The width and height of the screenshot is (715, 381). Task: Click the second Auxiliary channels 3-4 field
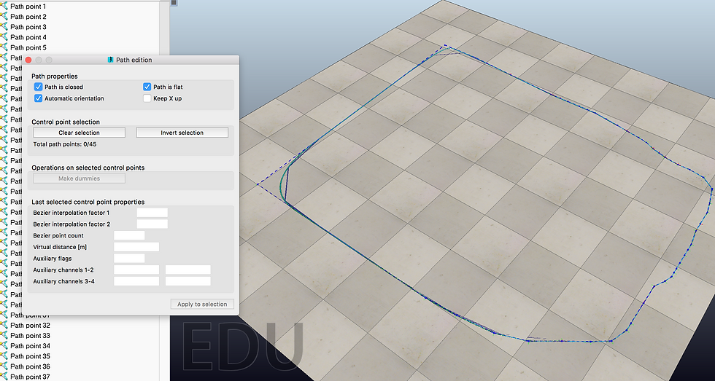point(188,281)
